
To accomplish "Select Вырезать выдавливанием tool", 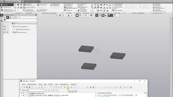I will click(x=70, y=8).
